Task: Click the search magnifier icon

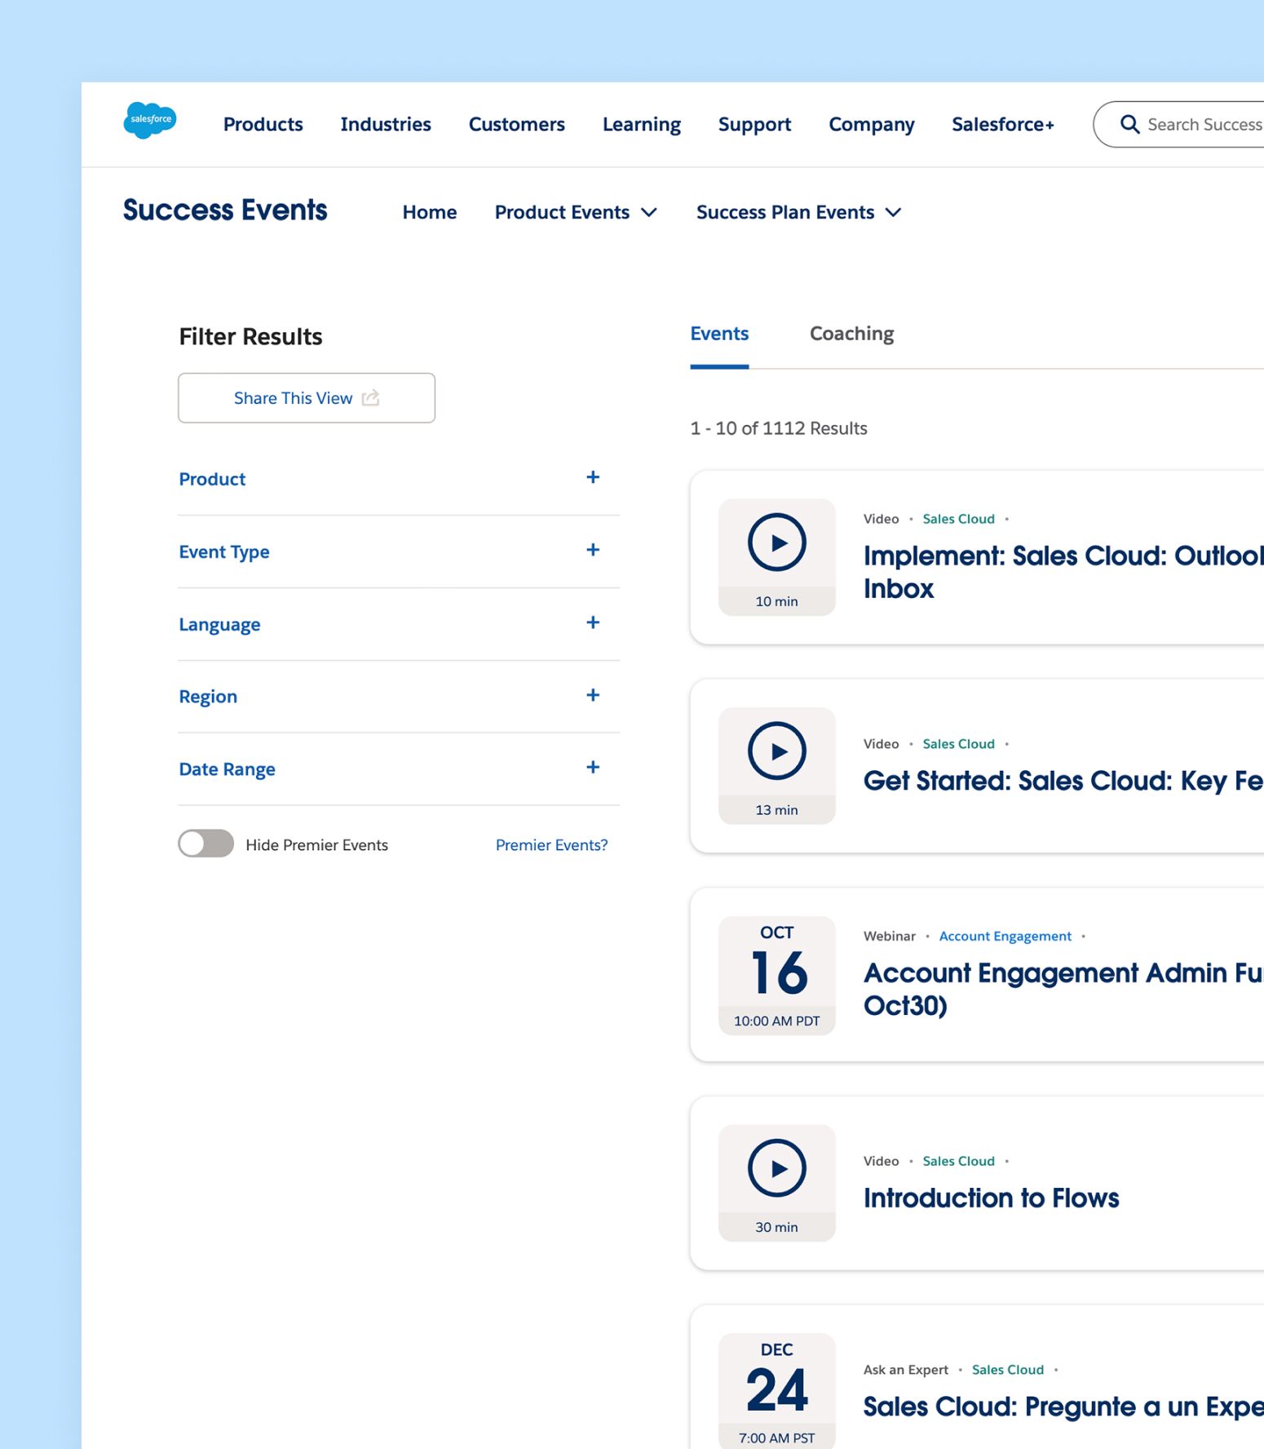Action: point(1129,124)
